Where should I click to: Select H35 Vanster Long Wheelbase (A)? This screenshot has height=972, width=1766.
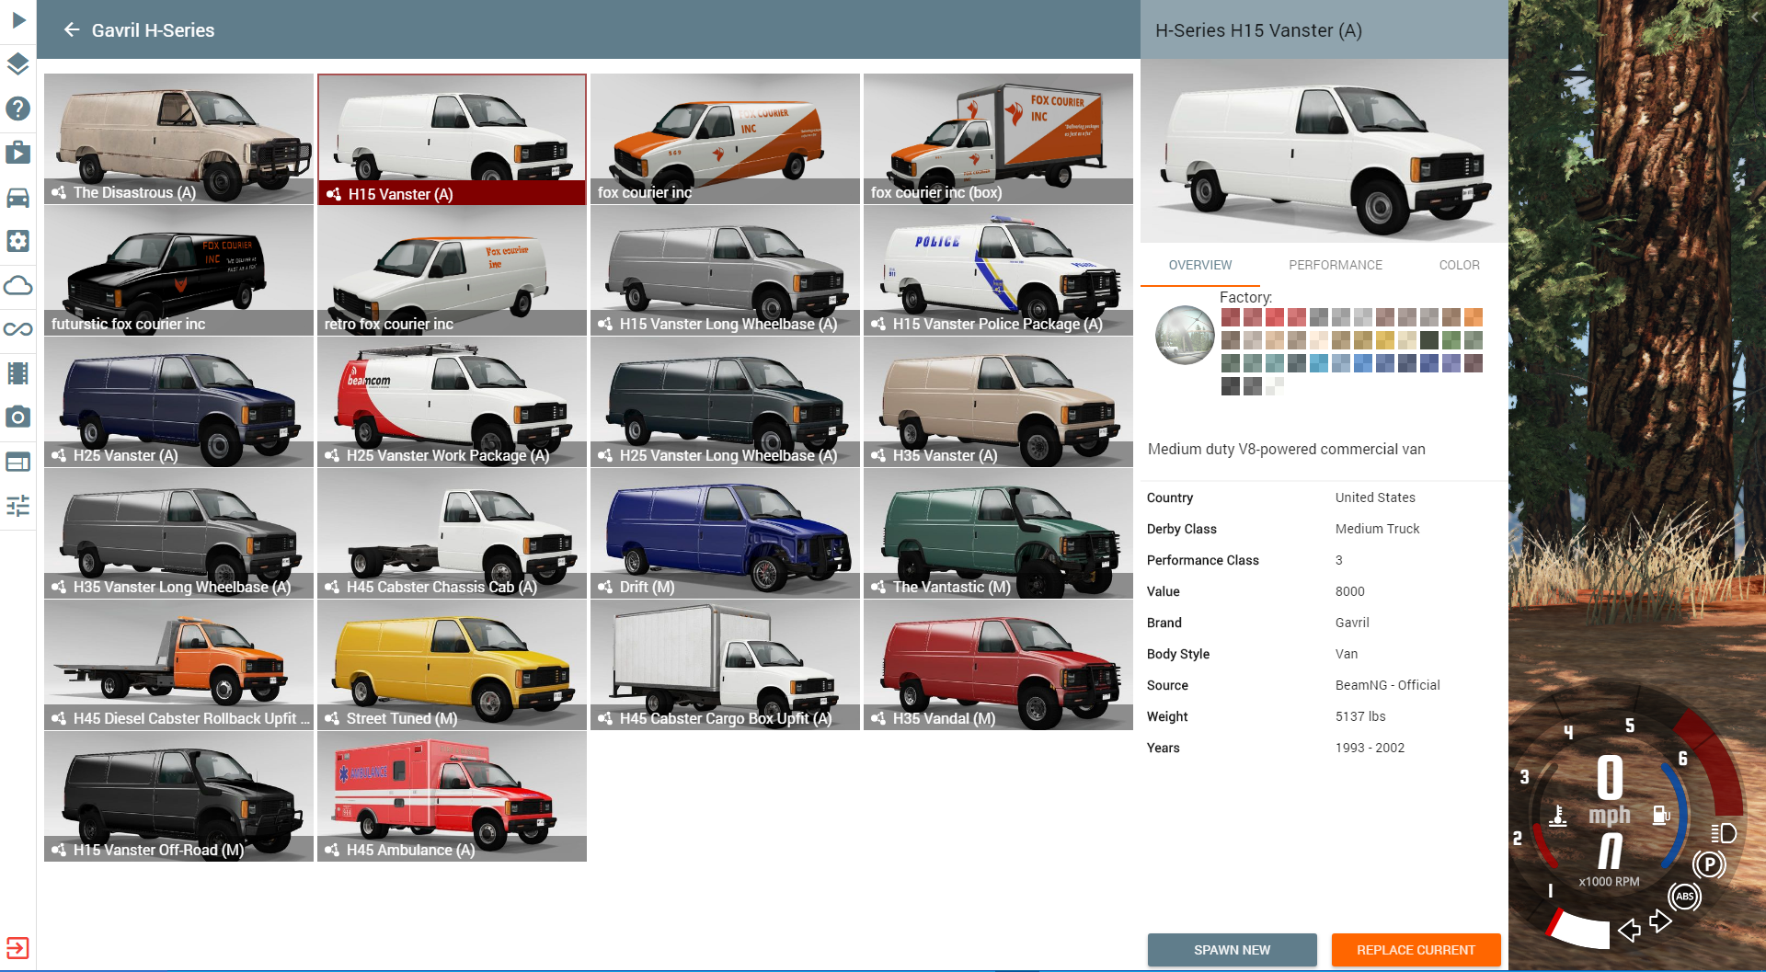click(178, 533)
